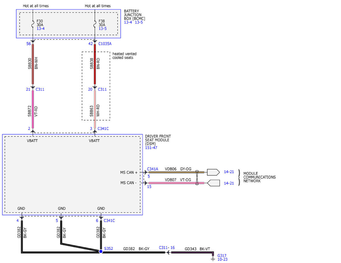Click off-page arrow on VDB06 GY-OG wire
The height and width of the screenshot is (263, 341).
point(213,172)
